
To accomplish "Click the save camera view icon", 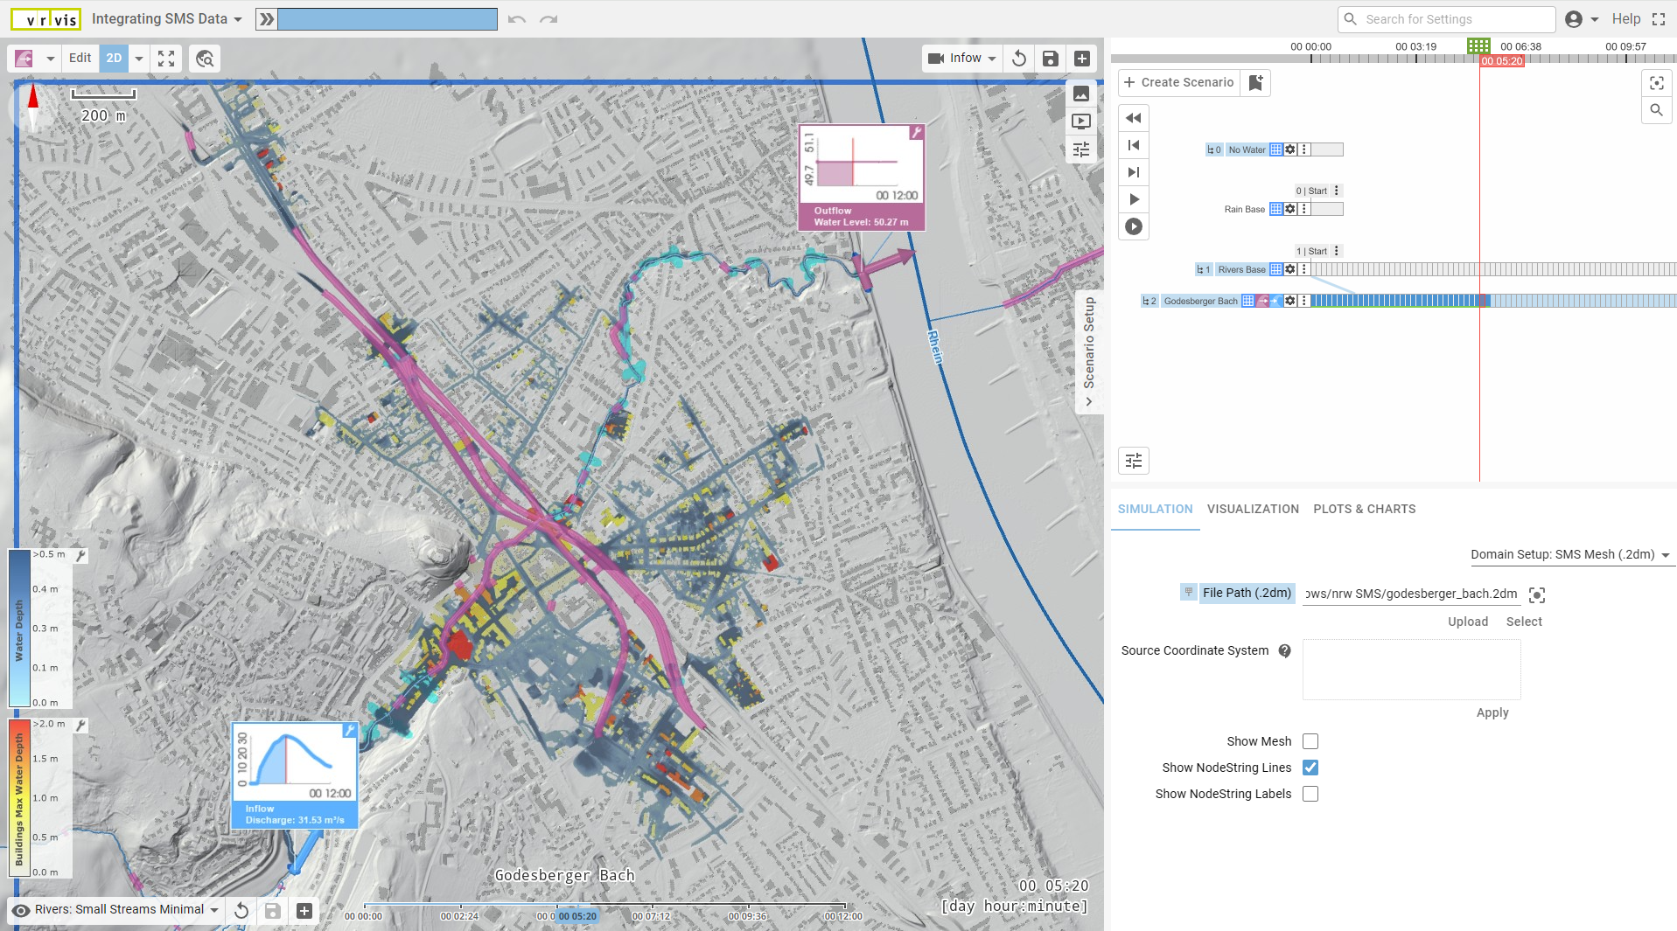I will (x=1050, y=59).
